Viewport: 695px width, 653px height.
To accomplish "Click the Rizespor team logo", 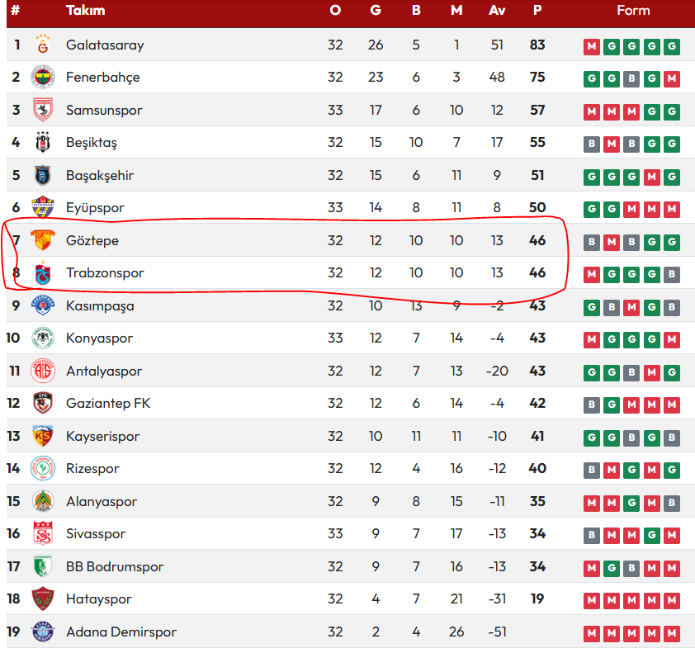I will (x=43, y=469).
